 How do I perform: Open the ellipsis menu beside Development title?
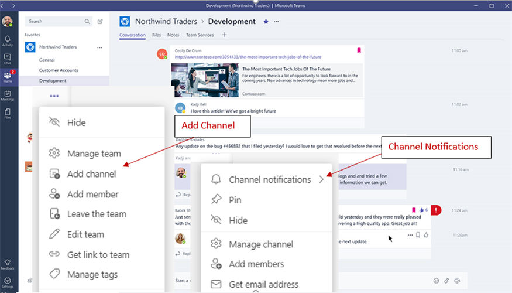(x=277, y=22)
